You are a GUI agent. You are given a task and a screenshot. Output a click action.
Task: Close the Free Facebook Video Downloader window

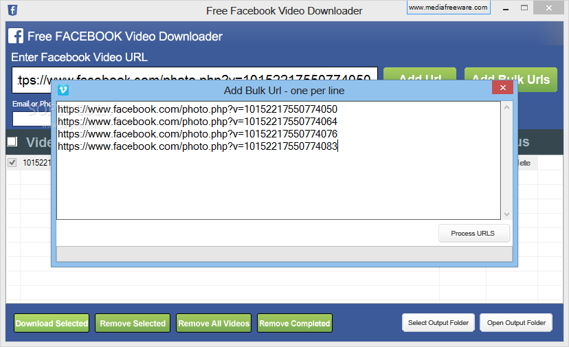(548, 8)
